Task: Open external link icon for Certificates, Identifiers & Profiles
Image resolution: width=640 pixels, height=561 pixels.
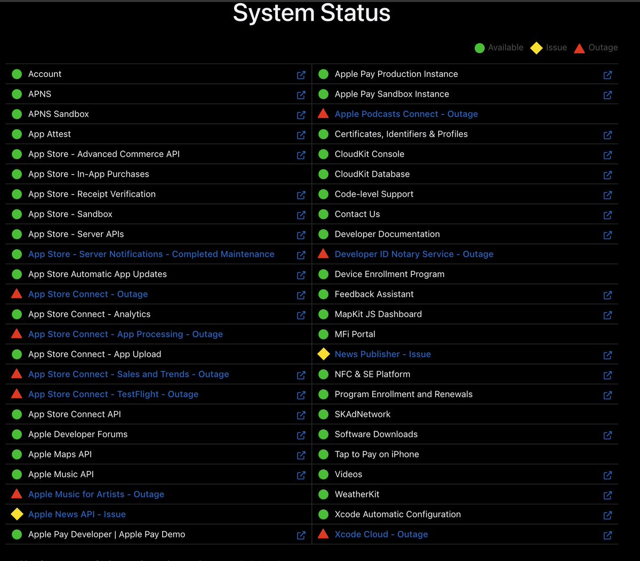Action: pos(607,135)
